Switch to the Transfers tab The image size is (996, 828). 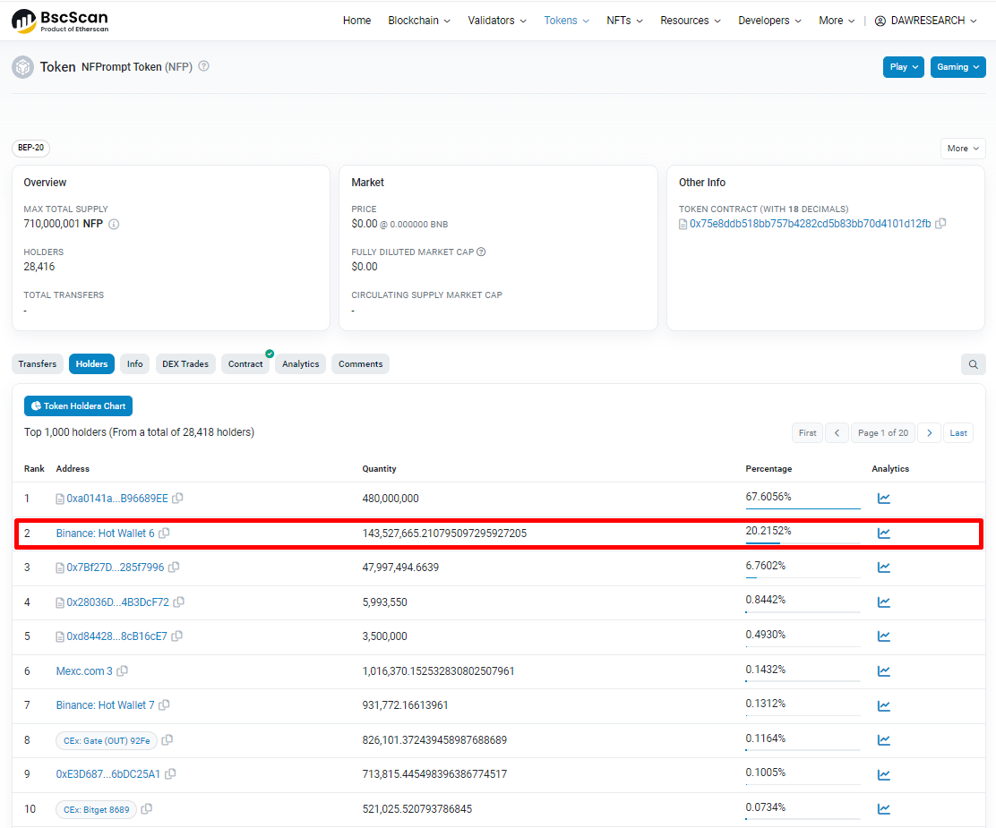(x=38, y=363)
